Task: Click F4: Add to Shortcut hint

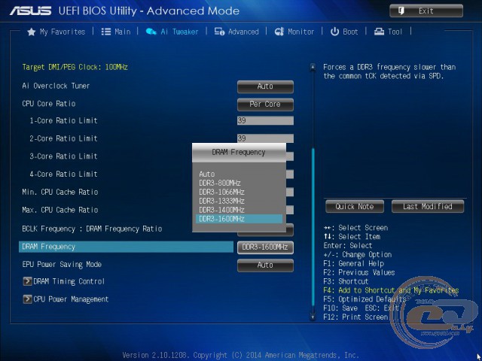Action: [391, 290]
